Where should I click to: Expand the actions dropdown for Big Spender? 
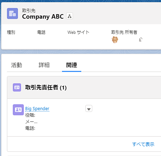click(89, 108)
